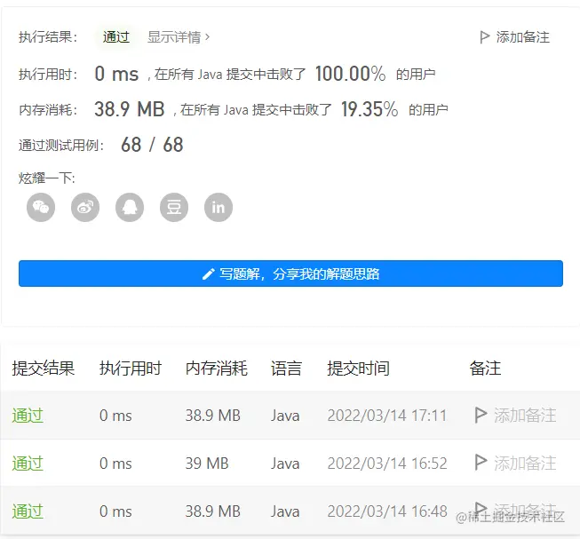Click the pencil icon on blue button
The height and width of the screenshot is (539, 580).
coord(208,273)
